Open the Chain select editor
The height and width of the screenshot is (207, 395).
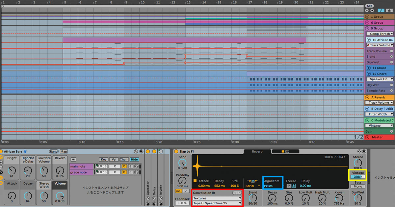pos(124,159)
